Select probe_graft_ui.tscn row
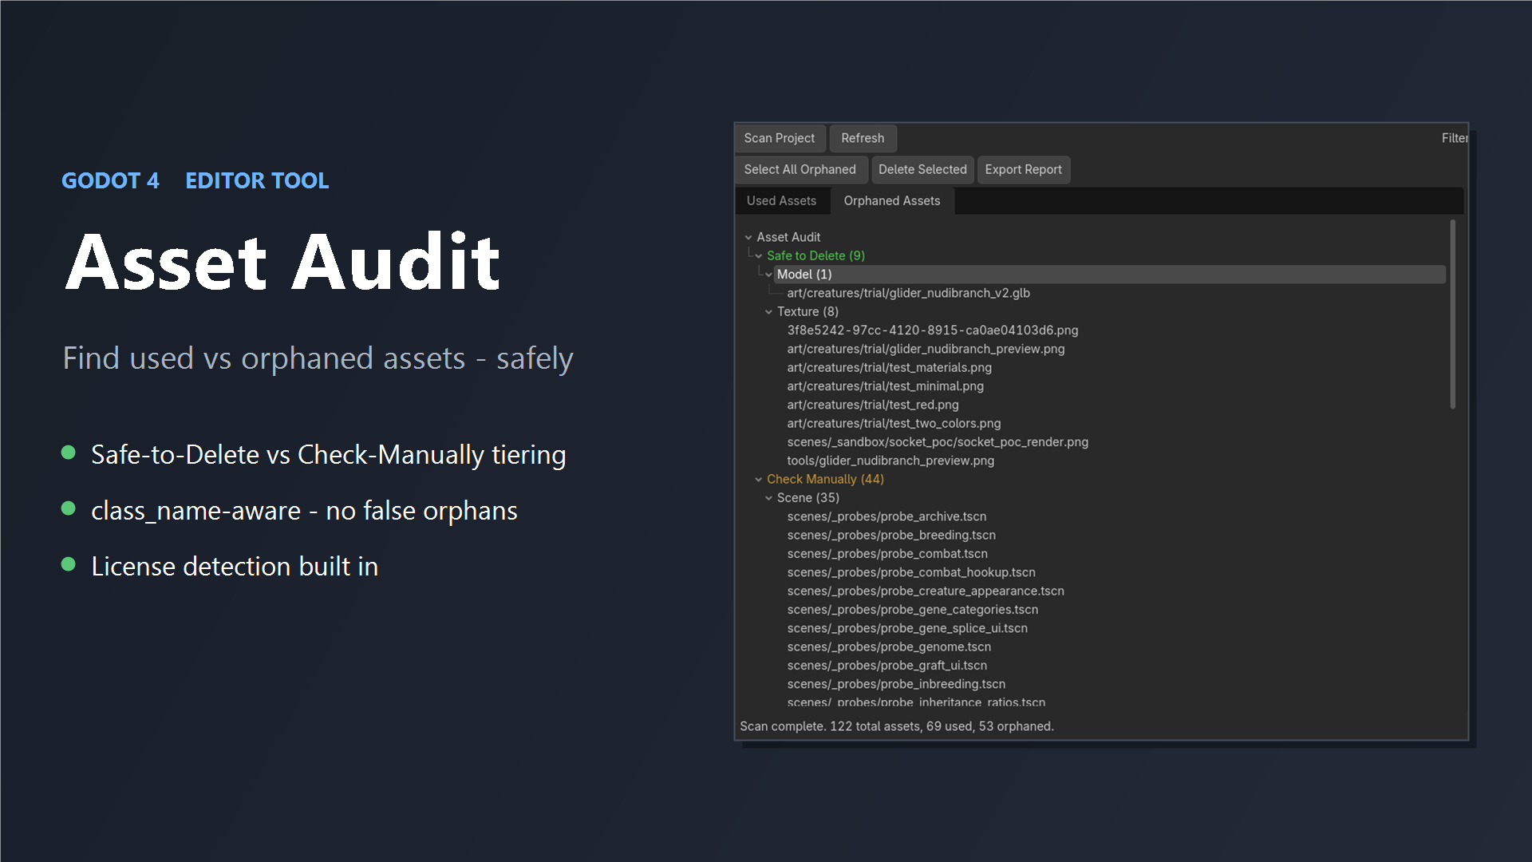The height and width of the screenshot is (862, 1532). click(886, 666)
